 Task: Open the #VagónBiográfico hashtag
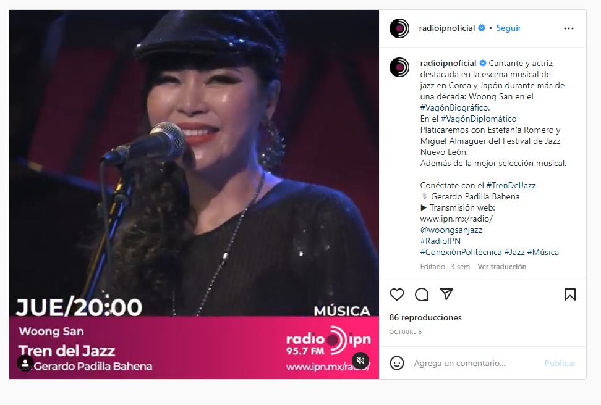point(454,107)
